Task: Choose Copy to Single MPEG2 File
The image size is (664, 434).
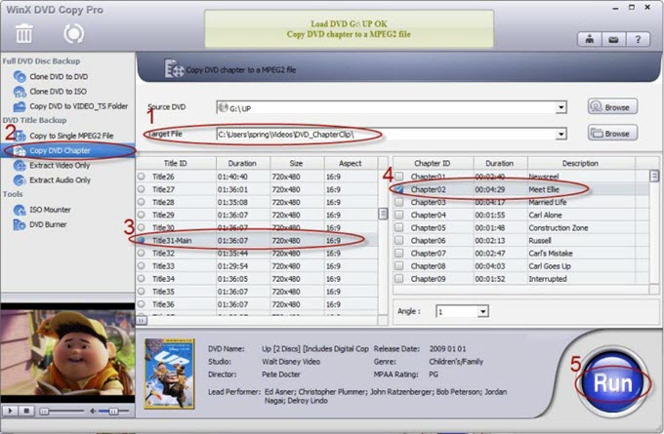Action: coord(71,136)
